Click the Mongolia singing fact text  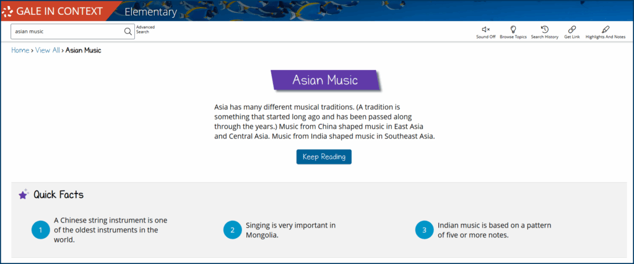click(x=290, y=230)
